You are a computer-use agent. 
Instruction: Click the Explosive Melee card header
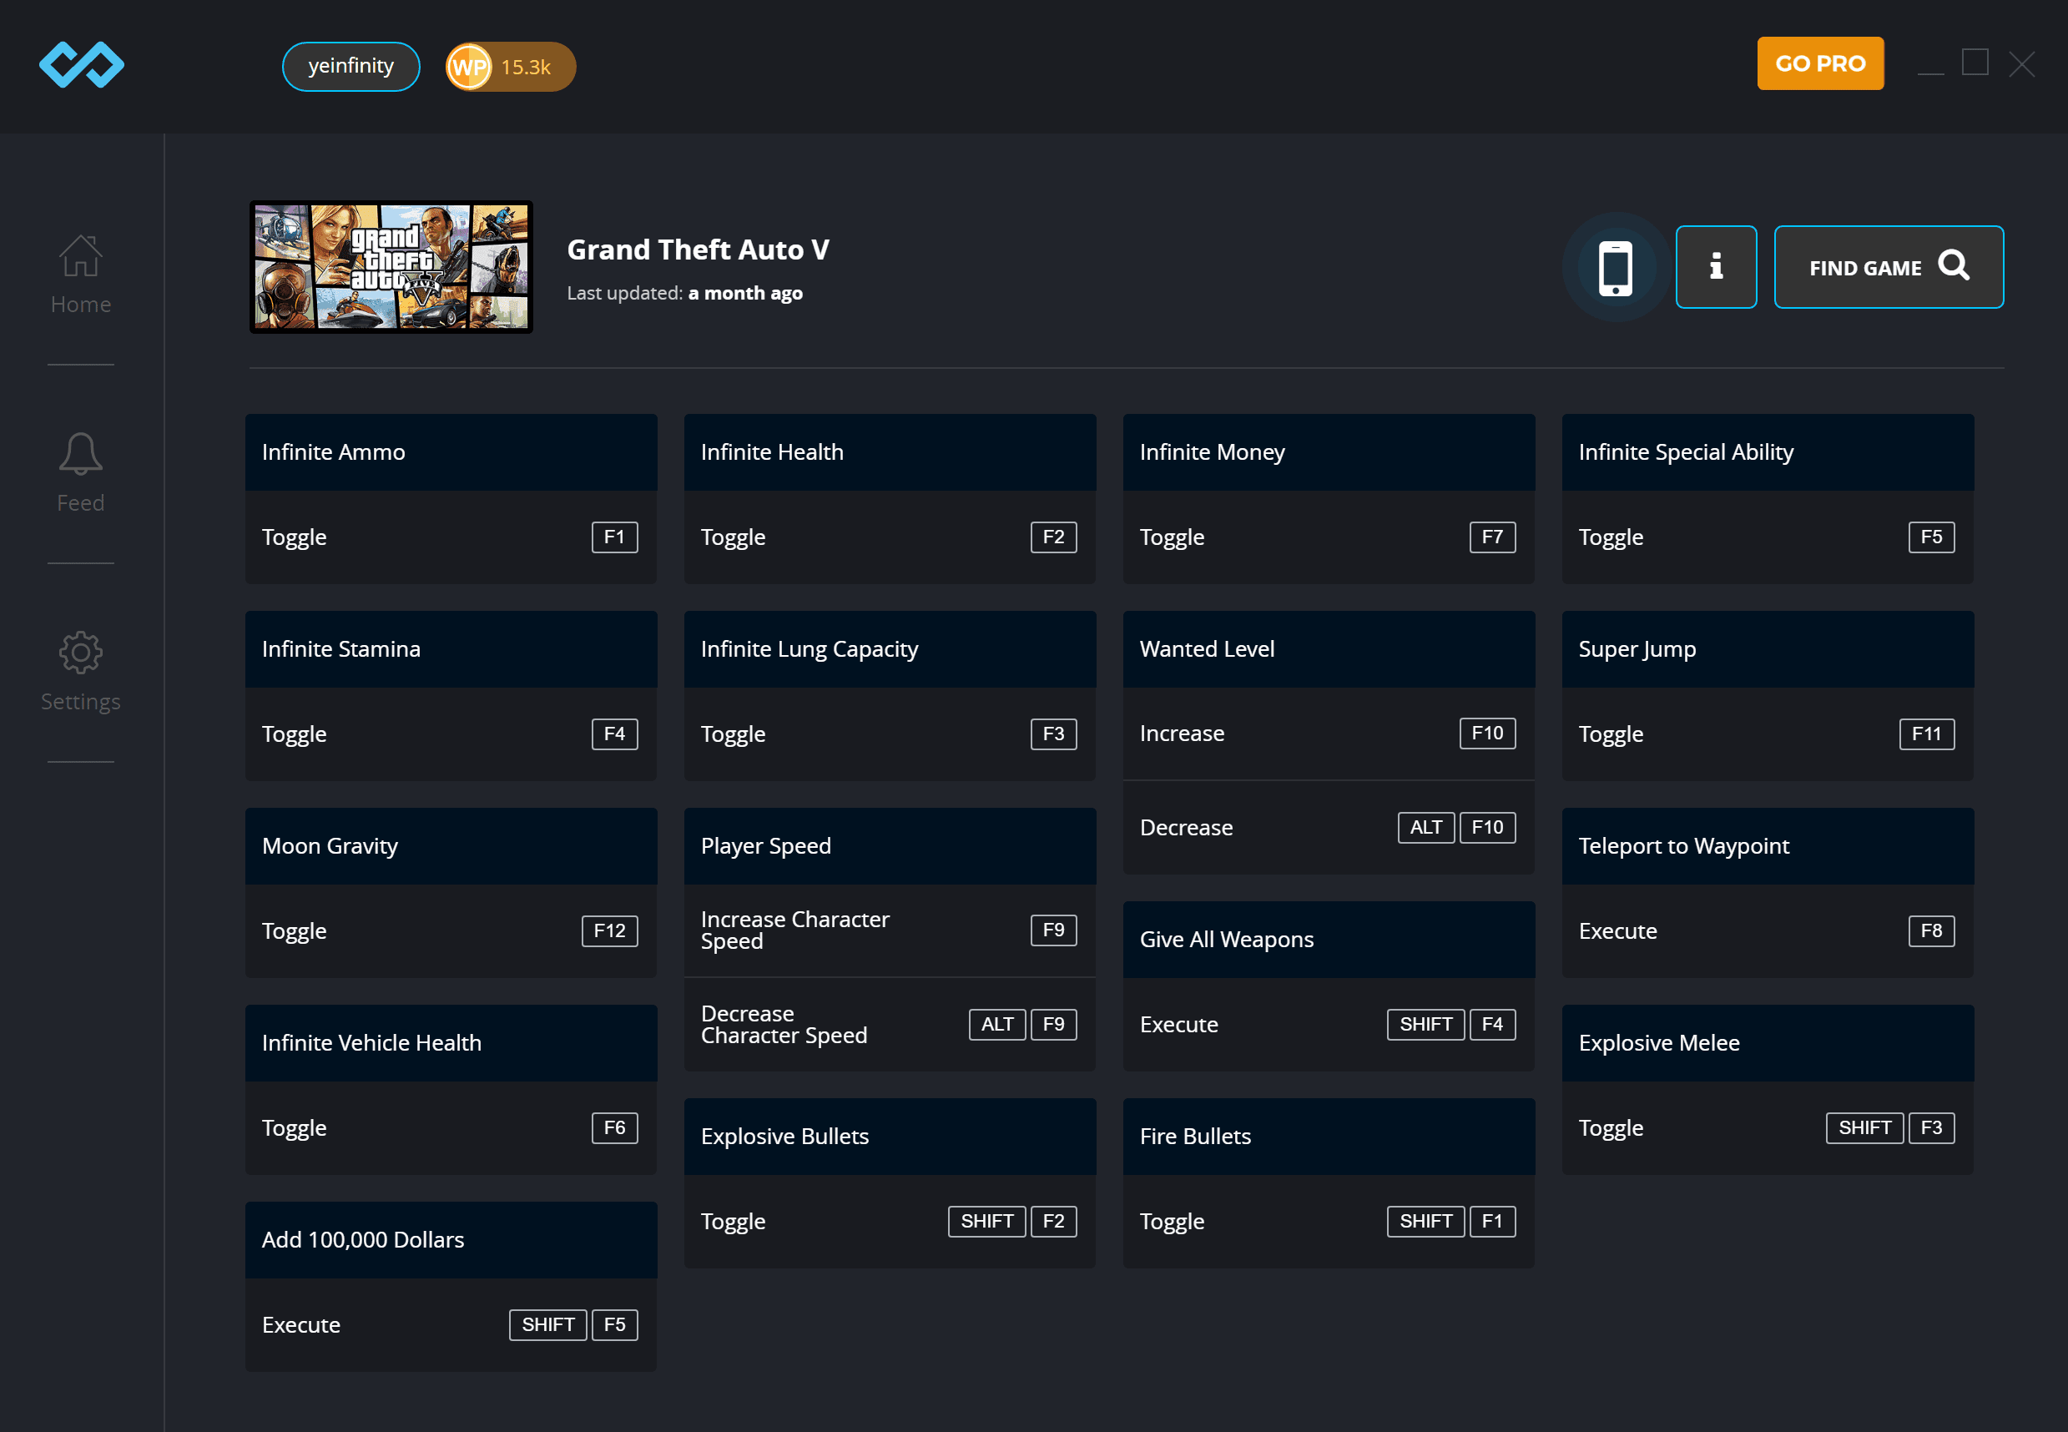click(1768, 1042)
